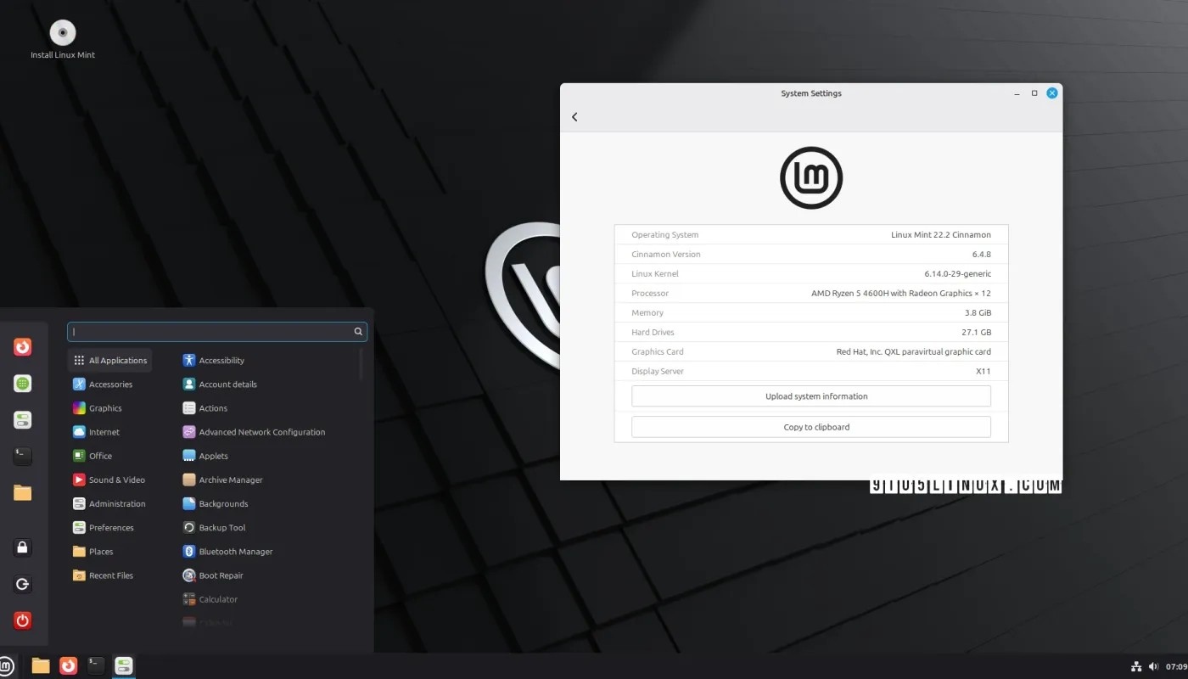
Task: Go back using the chevron in System Settings
Action: click(x=574, y=117)
